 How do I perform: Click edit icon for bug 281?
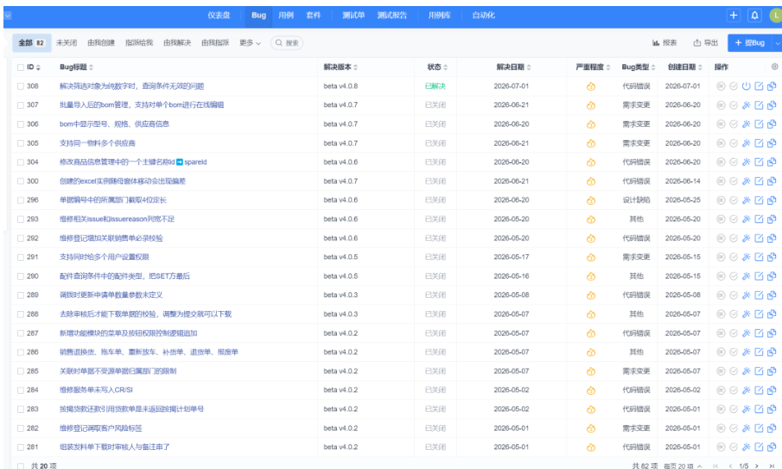click(x=759, y=447)
